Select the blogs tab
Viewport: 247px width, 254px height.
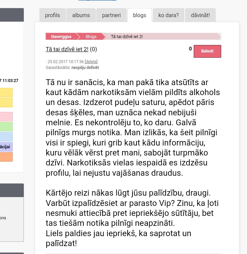[x=140, y=15]
